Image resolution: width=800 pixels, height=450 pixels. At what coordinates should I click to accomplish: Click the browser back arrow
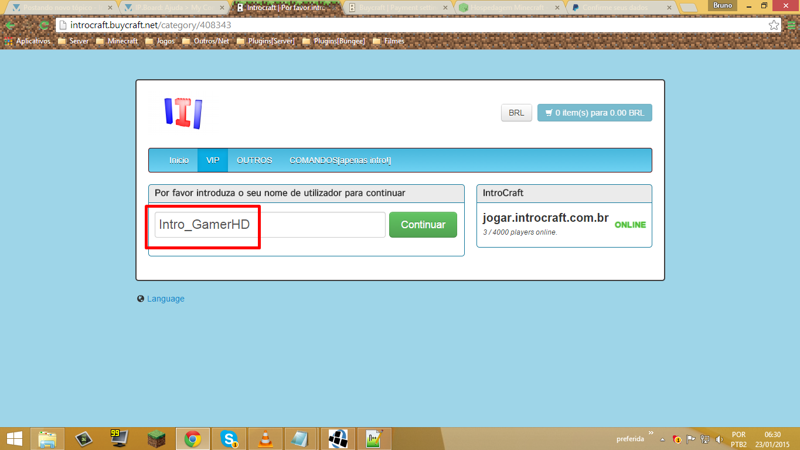[10, 25]
